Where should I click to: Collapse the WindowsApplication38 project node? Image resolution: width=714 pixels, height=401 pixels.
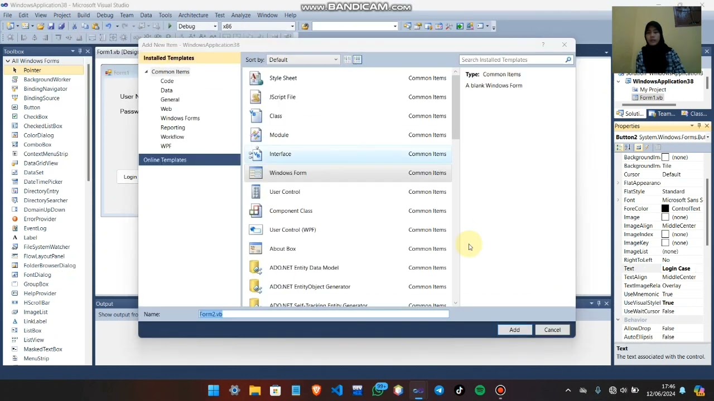[x=619, y=82]
